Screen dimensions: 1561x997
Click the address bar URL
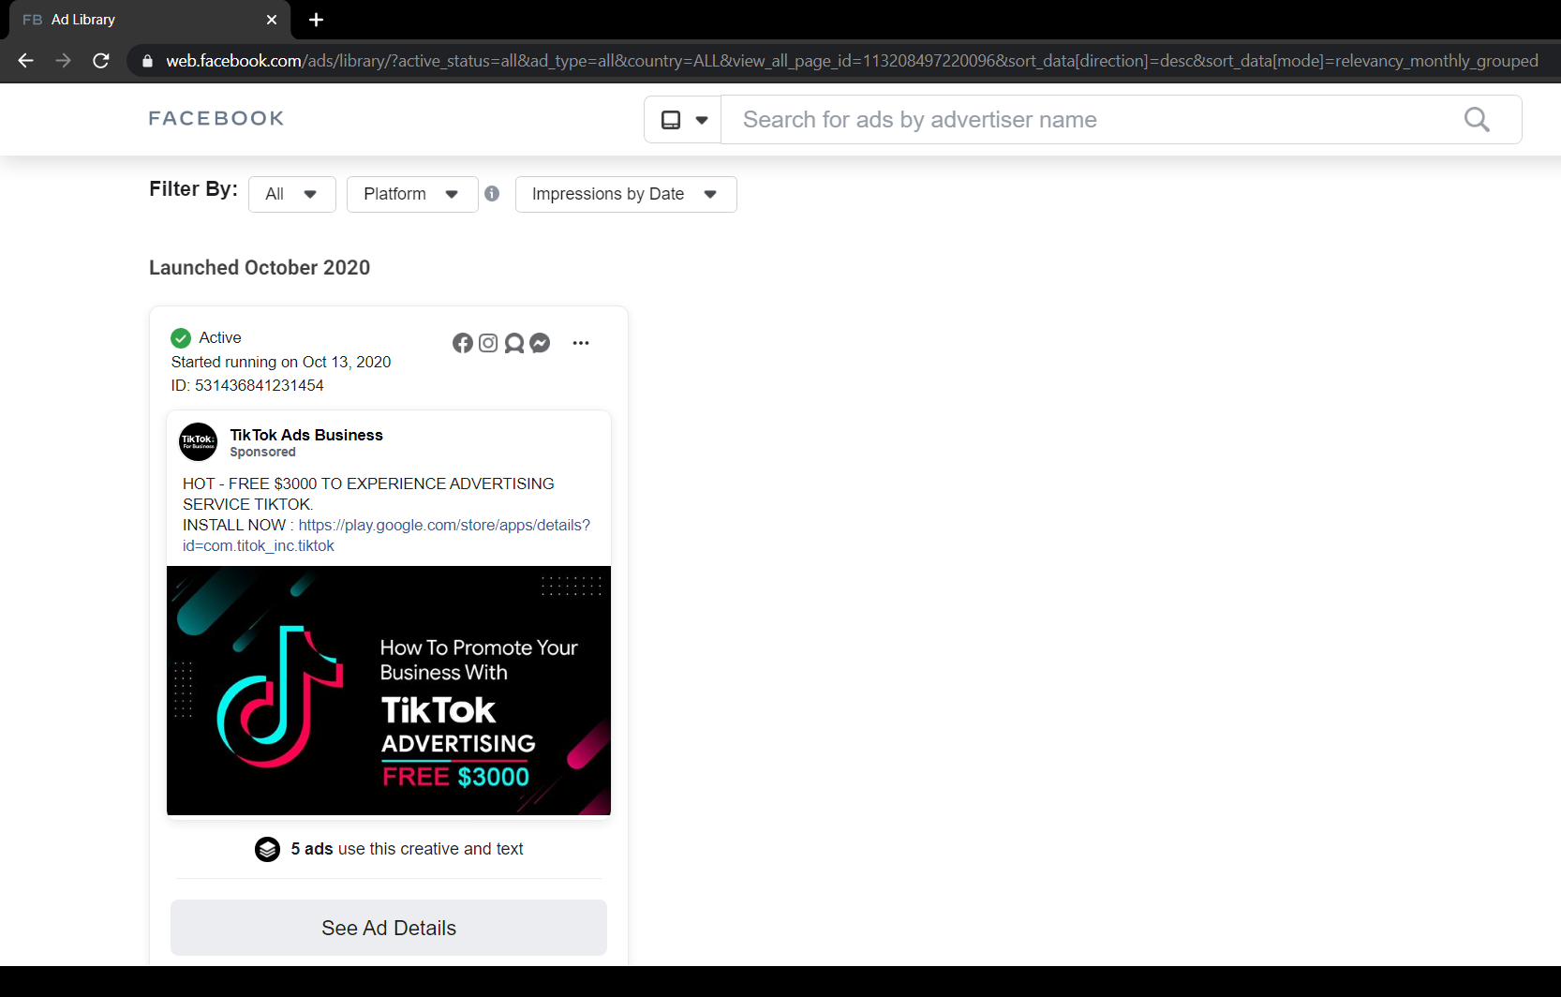pyautogui.click(x=852, y=61)
